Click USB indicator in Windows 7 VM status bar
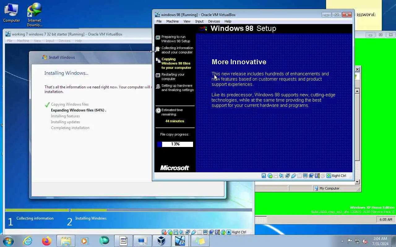Image resolution: width=396 pixels, height=247 pixels. point(193,232)
